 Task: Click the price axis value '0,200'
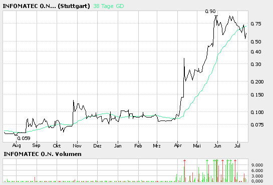[x=257, y=81]
